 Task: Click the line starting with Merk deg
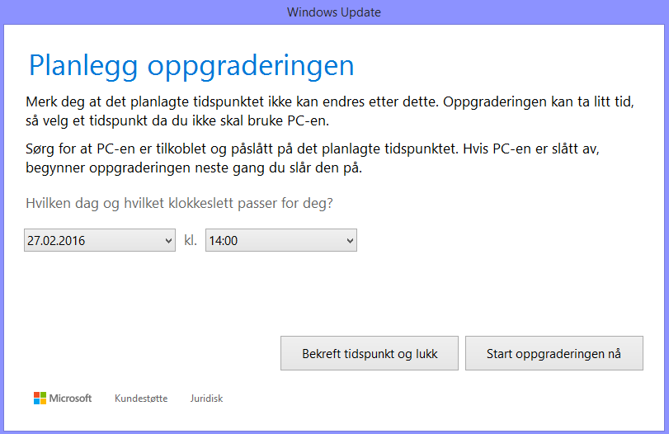coord(330,102)
